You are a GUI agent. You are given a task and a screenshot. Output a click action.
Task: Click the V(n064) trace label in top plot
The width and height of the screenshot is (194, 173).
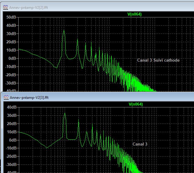135,14
